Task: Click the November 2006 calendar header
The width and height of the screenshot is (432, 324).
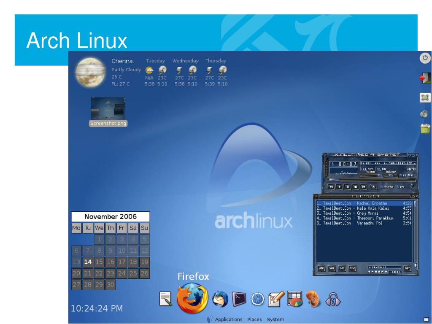Action: pyautogui.click(x=111, y=216)
